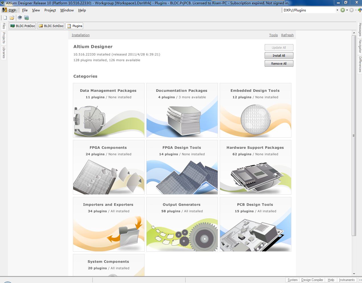362x283 pixels.
Task: Open the Importers and Exporters card
Action: pos(109,224)
